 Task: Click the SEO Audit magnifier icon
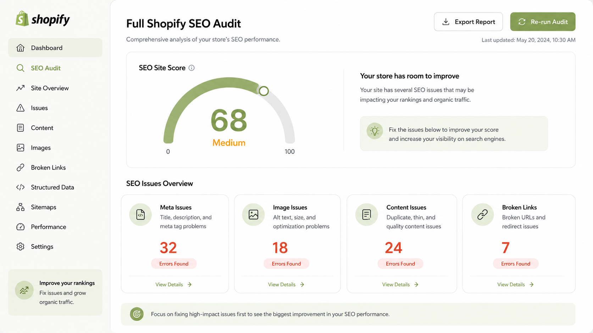[21, 68]
